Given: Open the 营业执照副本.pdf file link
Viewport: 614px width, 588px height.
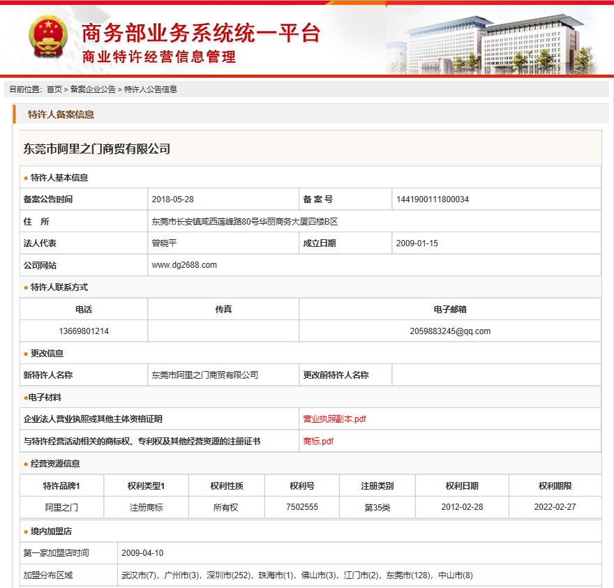Looking at the screenshot, I should (x=334, y=419).
